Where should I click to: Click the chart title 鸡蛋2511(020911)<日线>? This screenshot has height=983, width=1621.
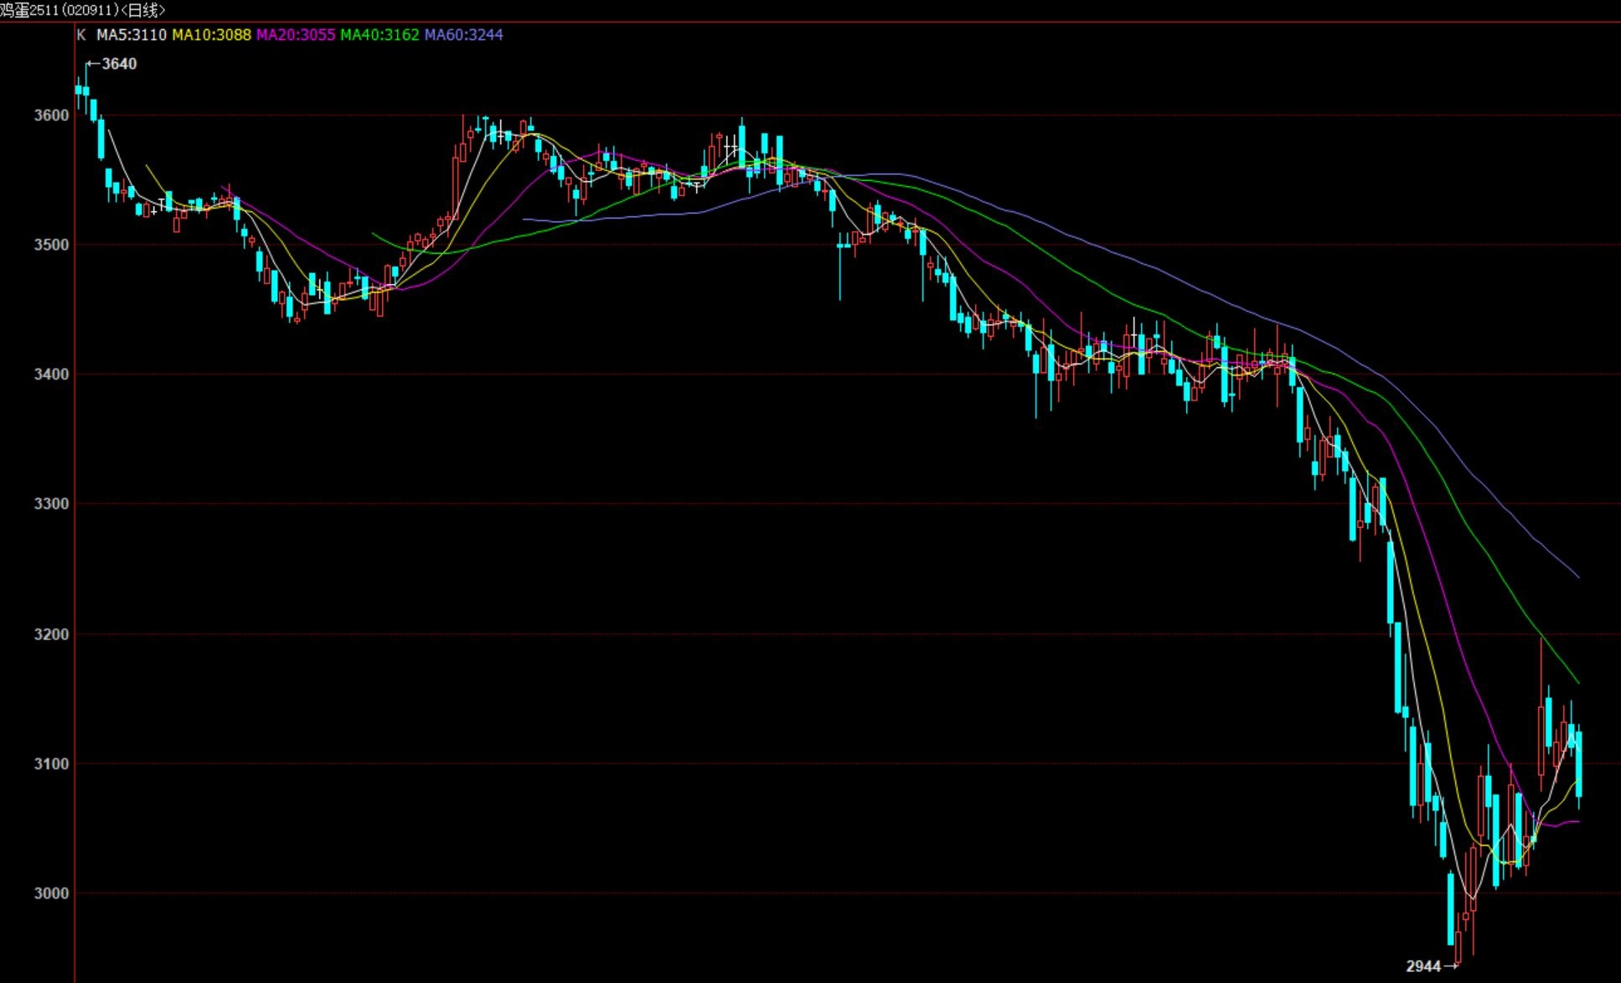tap(83, 10)
